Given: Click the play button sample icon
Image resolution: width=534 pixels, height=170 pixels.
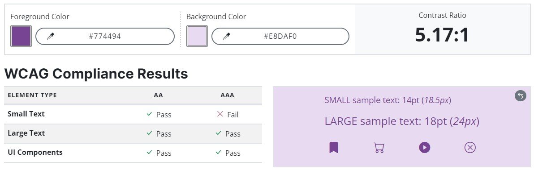Looking at the screenshot, I should [x=424, y=148].
